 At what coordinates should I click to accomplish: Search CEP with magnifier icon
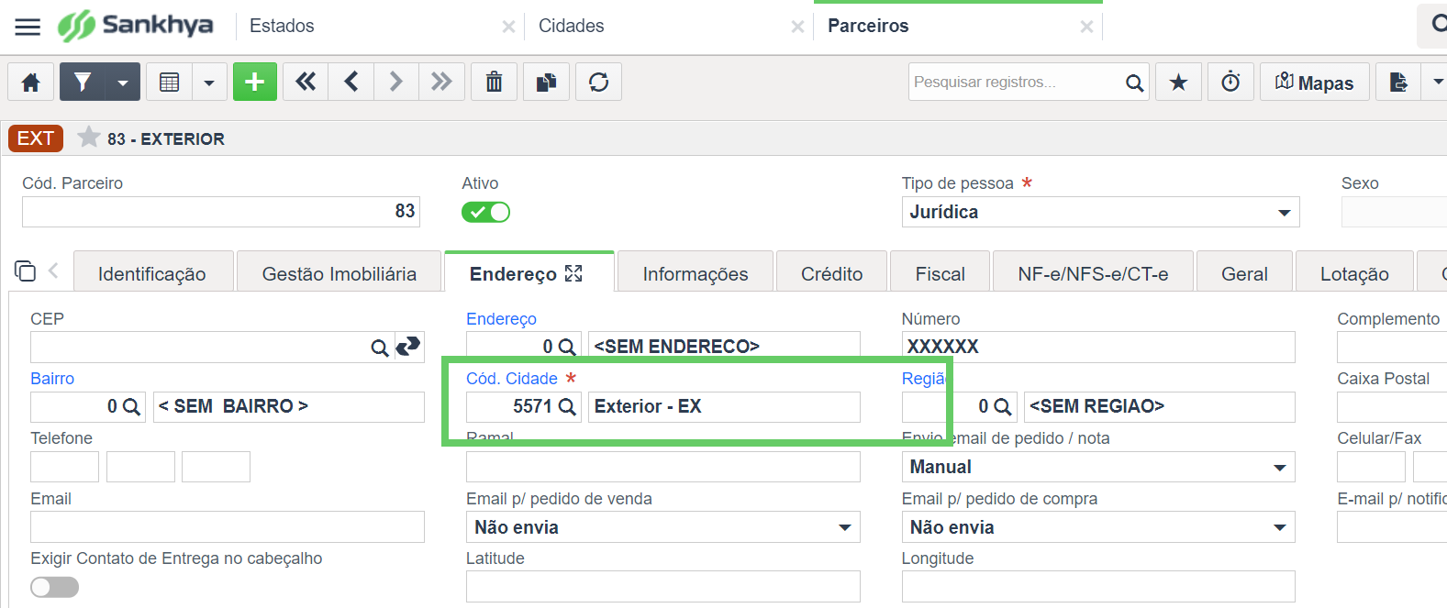[379, 348]
